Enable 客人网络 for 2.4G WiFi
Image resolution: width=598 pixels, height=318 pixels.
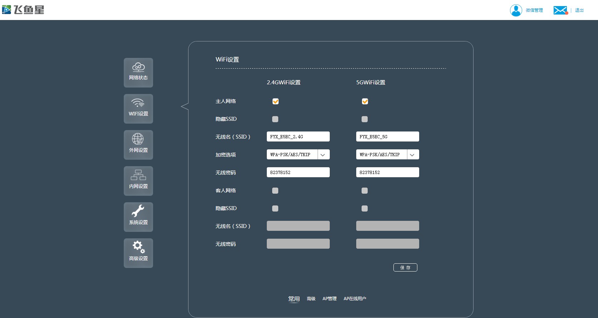[x=275, y=191]
